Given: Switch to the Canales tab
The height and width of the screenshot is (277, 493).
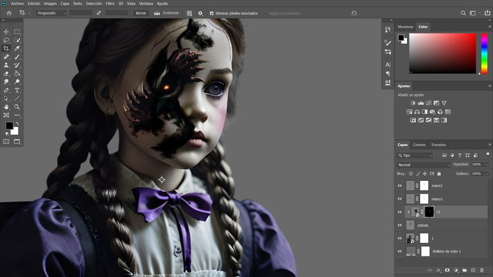Looking at the screenshot, I should point(419,145).
